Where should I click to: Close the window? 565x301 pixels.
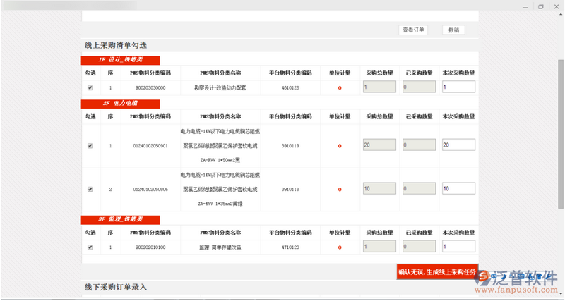click(557, 6)
